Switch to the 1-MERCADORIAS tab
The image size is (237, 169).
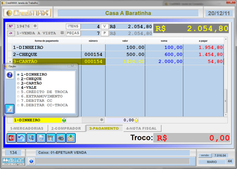pos(26,128)
